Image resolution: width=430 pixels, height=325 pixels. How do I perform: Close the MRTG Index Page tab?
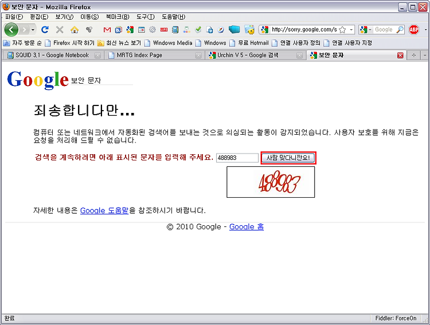(x=198, y=56)
